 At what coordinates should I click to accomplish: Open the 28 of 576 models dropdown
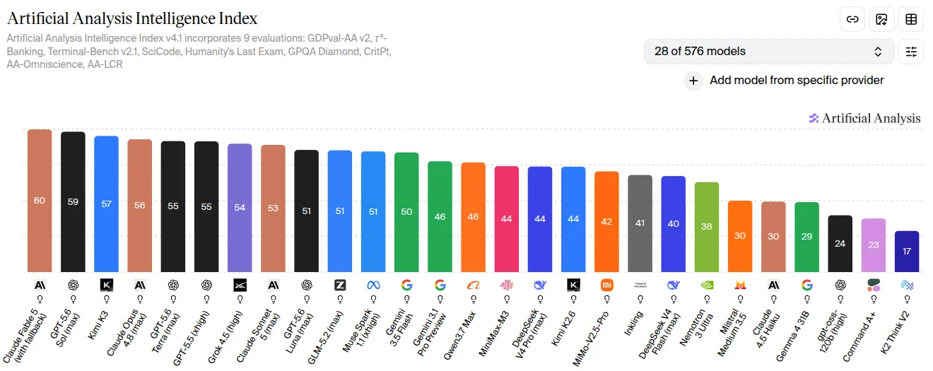coord(768,52)
